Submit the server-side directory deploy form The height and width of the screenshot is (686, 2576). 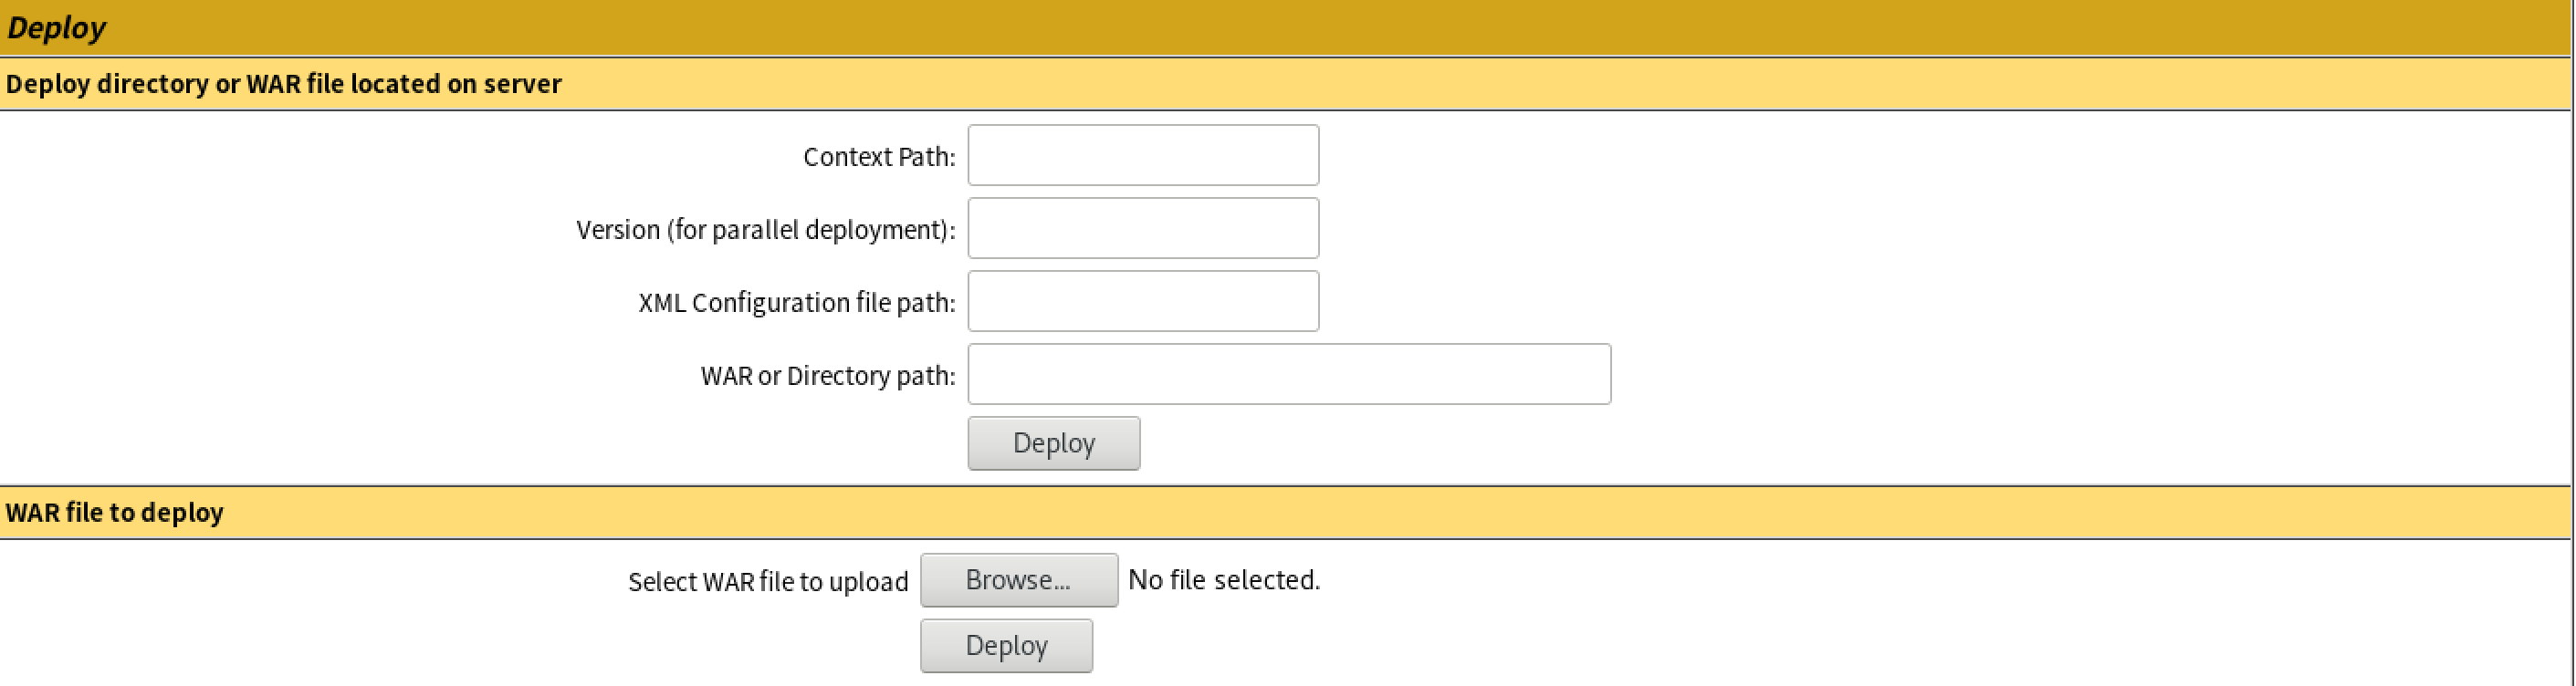[x=1053, y=443]
